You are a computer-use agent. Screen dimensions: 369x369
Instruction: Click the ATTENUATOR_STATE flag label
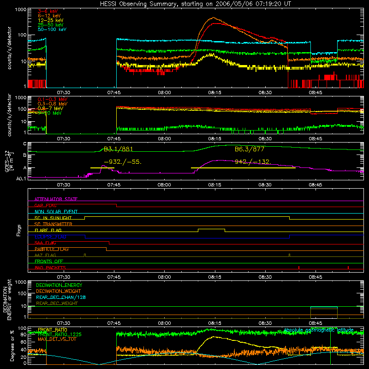[x=56, y=199]
